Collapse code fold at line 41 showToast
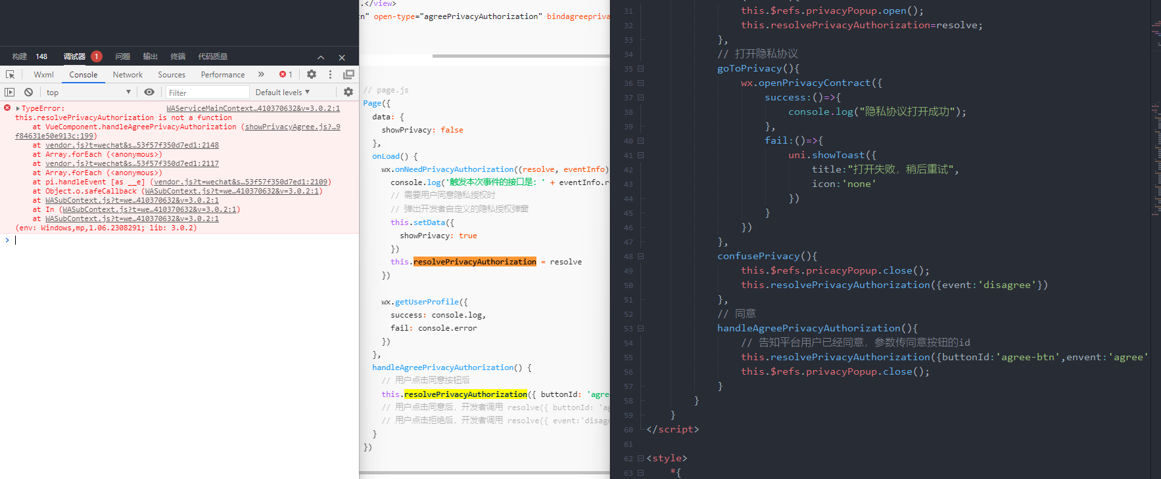The width and height of the screenshot is (1161, 479). coord(640,156)
